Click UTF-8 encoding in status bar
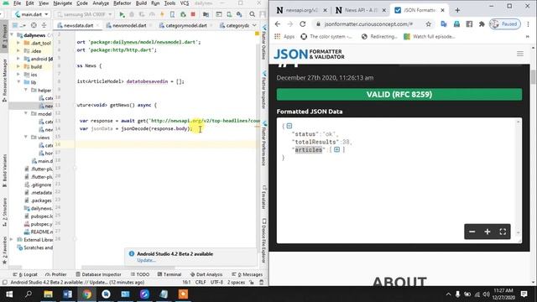This screenshot has height=302, width=537. (216, 283)
